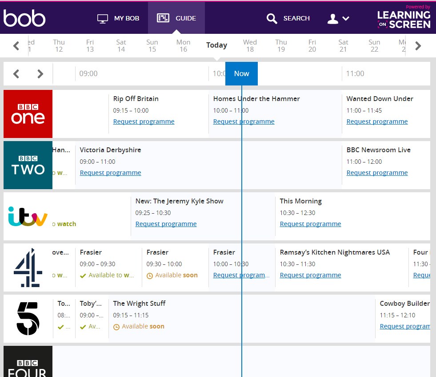
Task: Open Ramsay's Kitchen Nightmares USA title
Action: coord(335,252)
